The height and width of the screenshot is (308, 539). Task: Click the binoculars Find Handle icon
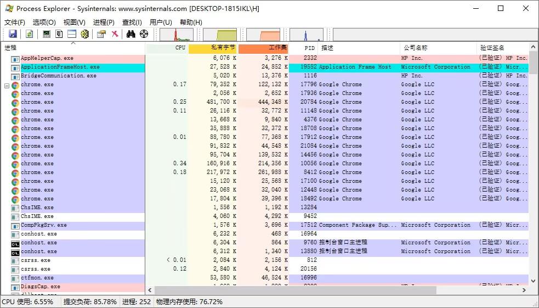pos(131,34)
